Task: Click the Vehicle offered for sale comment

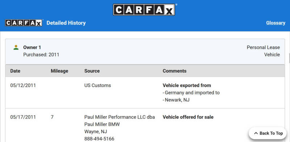Action: [188, 117]
